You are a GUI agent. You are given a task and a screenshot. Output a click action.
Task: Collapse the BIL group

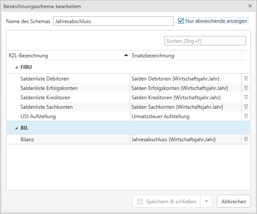point(17,128)
